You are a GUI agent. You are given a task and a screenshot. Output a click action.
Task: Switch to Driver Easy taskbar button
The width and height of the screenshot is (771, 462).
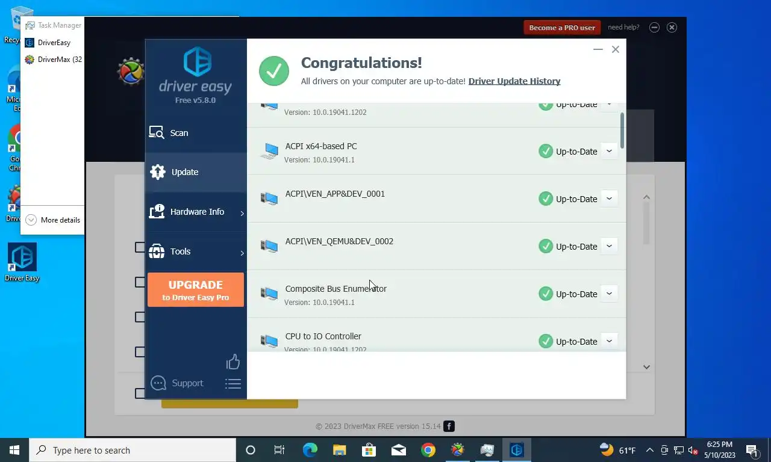tap(517, 450)
